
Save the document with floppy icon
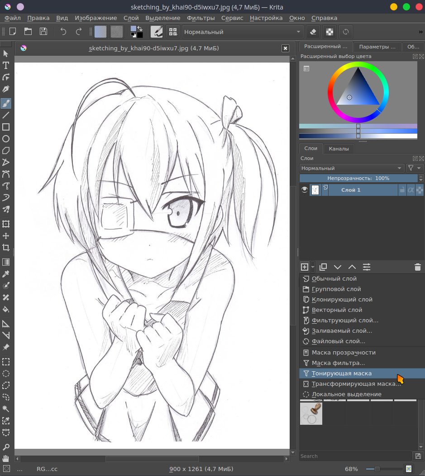[43, 32]
